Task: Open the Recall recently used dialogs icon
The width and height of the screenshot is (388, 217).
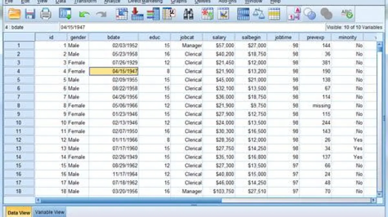Action: tap(65, 14)
